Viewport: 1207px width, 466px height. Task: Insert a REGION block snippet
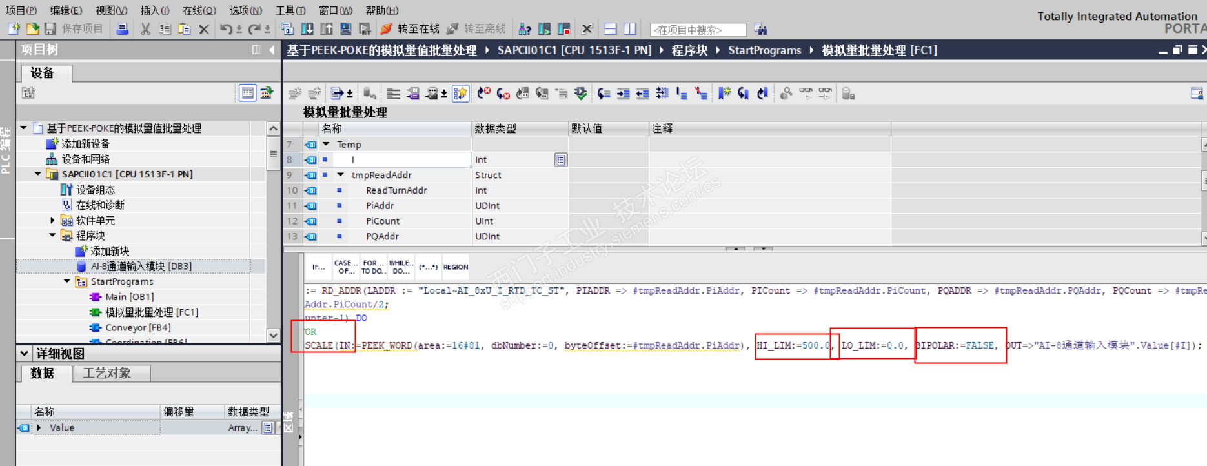456,267
